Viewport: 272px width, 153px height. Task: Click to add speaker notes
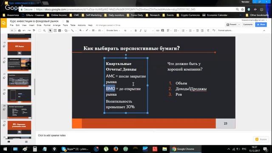[52, 136]
